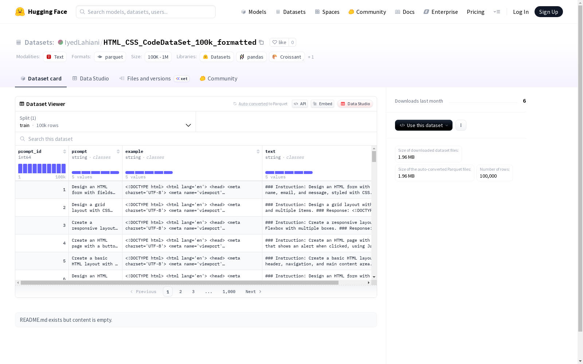The width and height of the screenshot is (583, 364).
Task: Open Data Studio from viewer header
Action: tap(355, 104)
